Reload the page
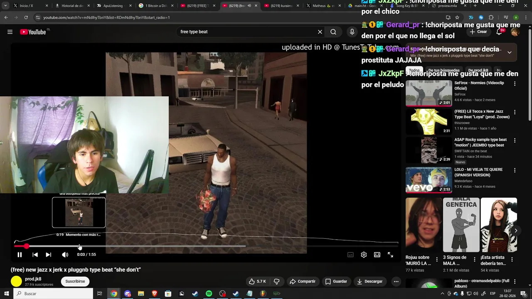The height and width of the screenshot is (299, 532). (26, 17)
